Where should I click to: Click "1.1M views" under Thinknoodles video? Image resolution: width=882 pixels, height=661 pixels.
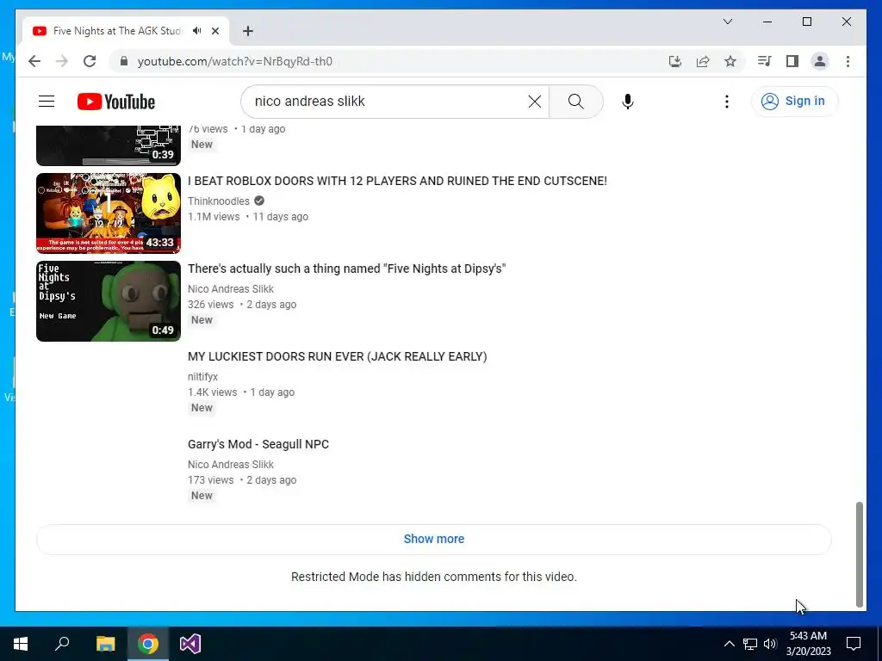214,216
